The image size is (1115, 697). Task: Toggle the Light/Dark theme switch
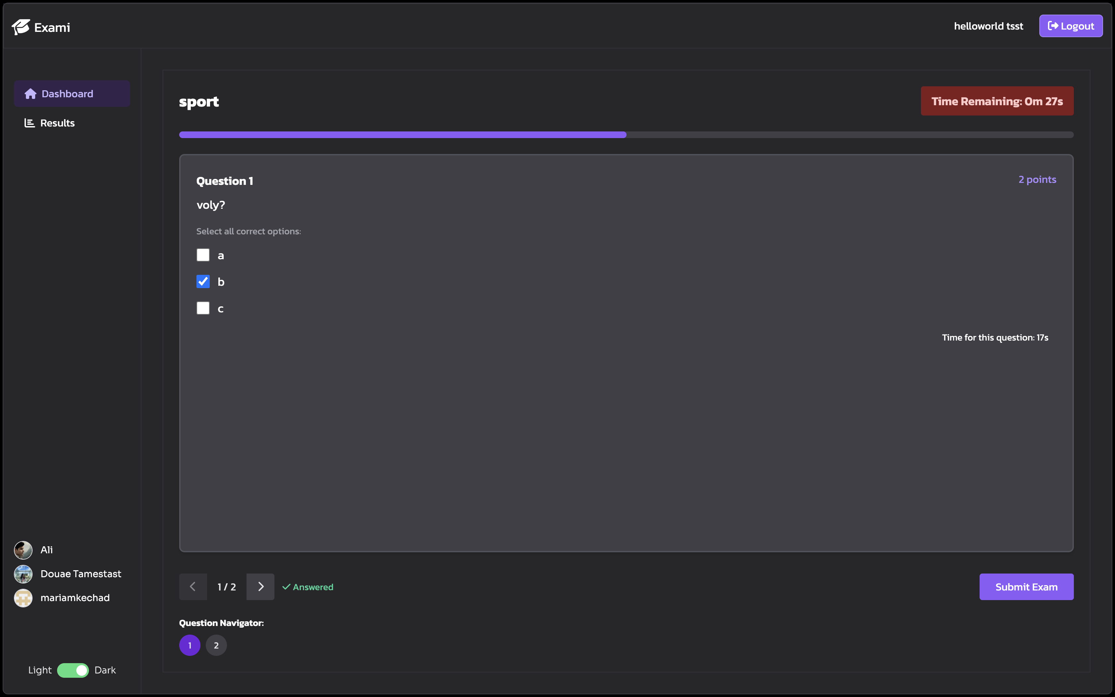(73, 670)
